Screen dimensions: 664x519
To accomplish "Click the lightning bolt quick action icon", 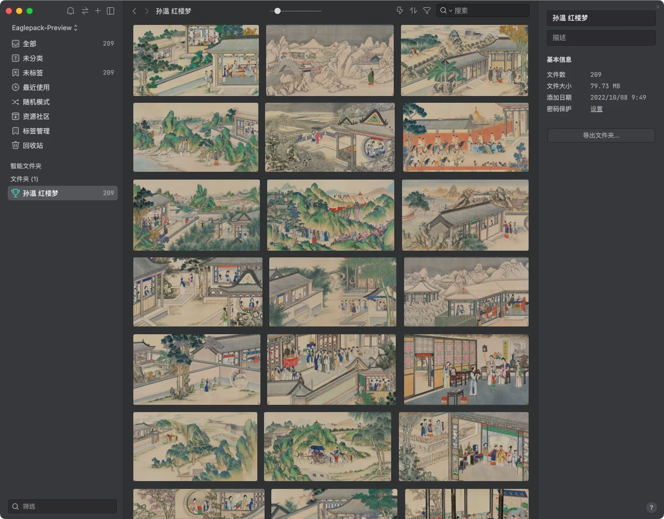I will pyautogui.click(x=399, y=10).
